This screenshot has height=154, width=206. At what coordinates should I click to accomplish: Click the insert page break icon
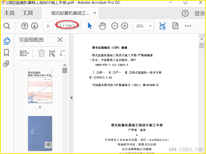point(52,53)
